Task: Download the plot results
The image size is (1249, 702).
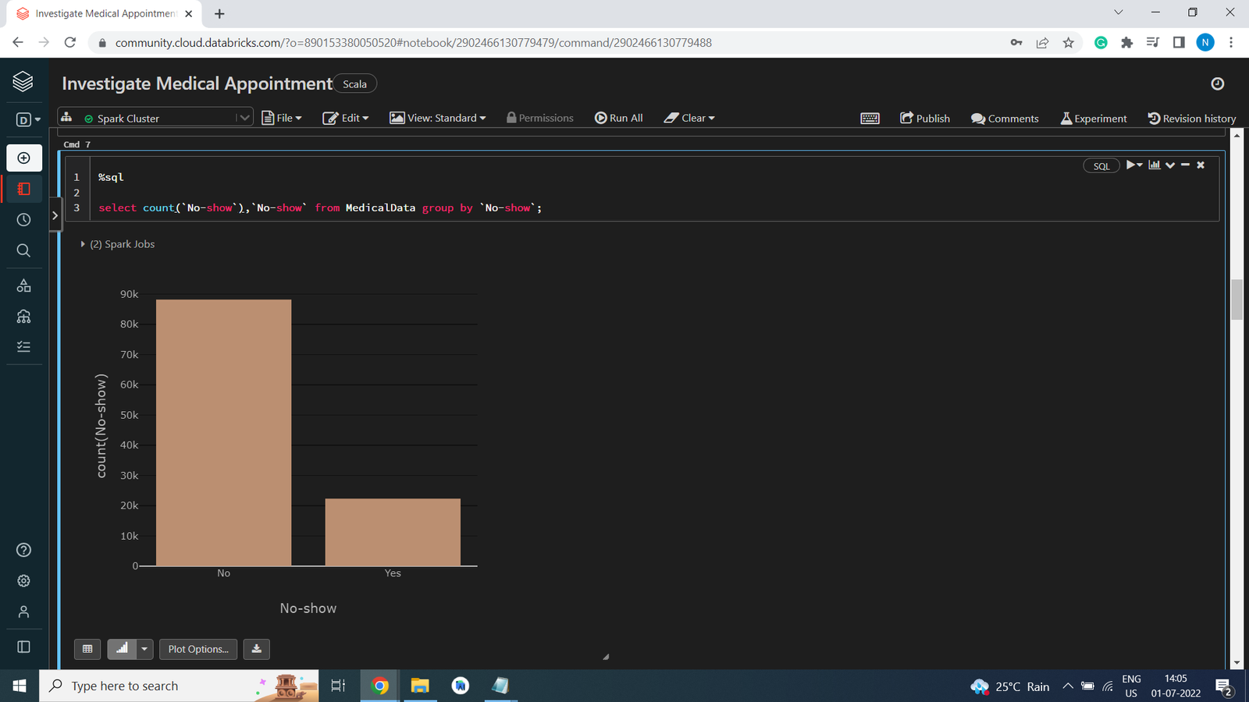Action: point(256,649)
